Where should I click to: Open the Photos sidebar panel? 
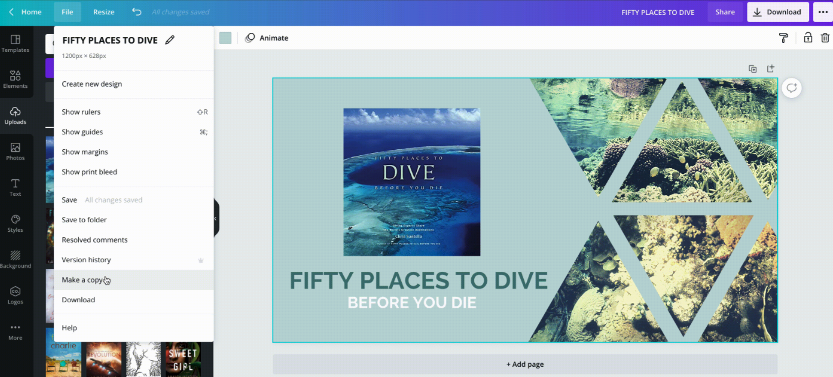click(16, 152)
